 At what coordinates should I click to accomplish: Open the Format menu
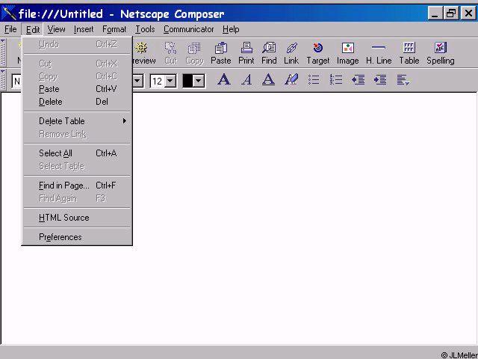coord(114,29)
